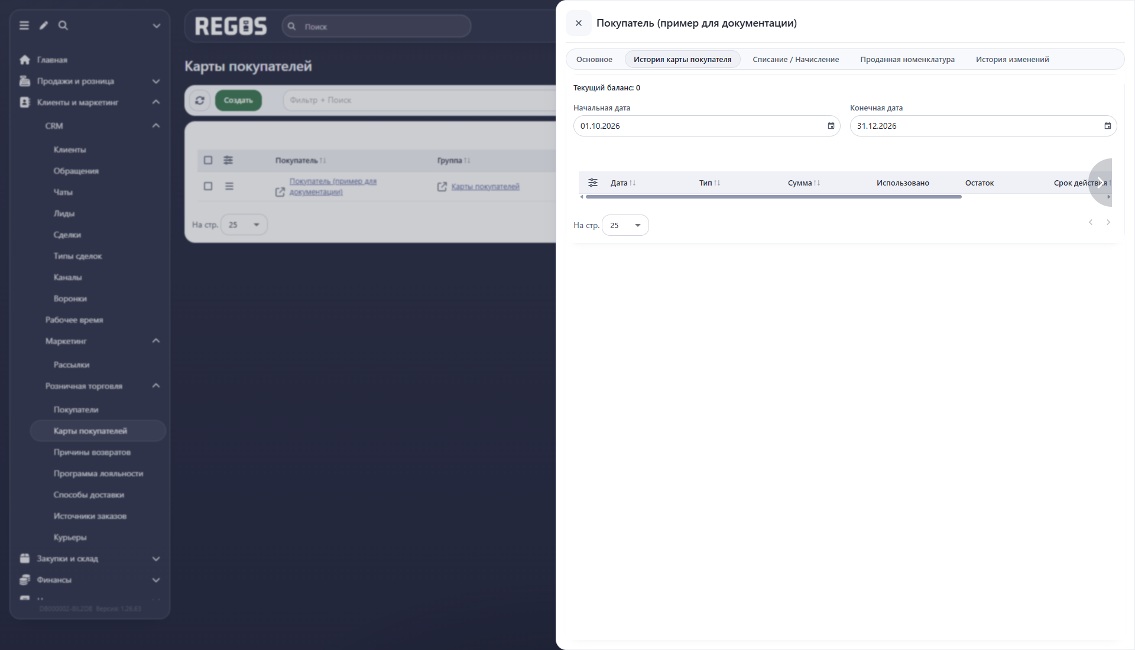The width and height of the screenshot is (1135, 650).
Task: Open customer list column settings icon
Action: pos(228,160)
